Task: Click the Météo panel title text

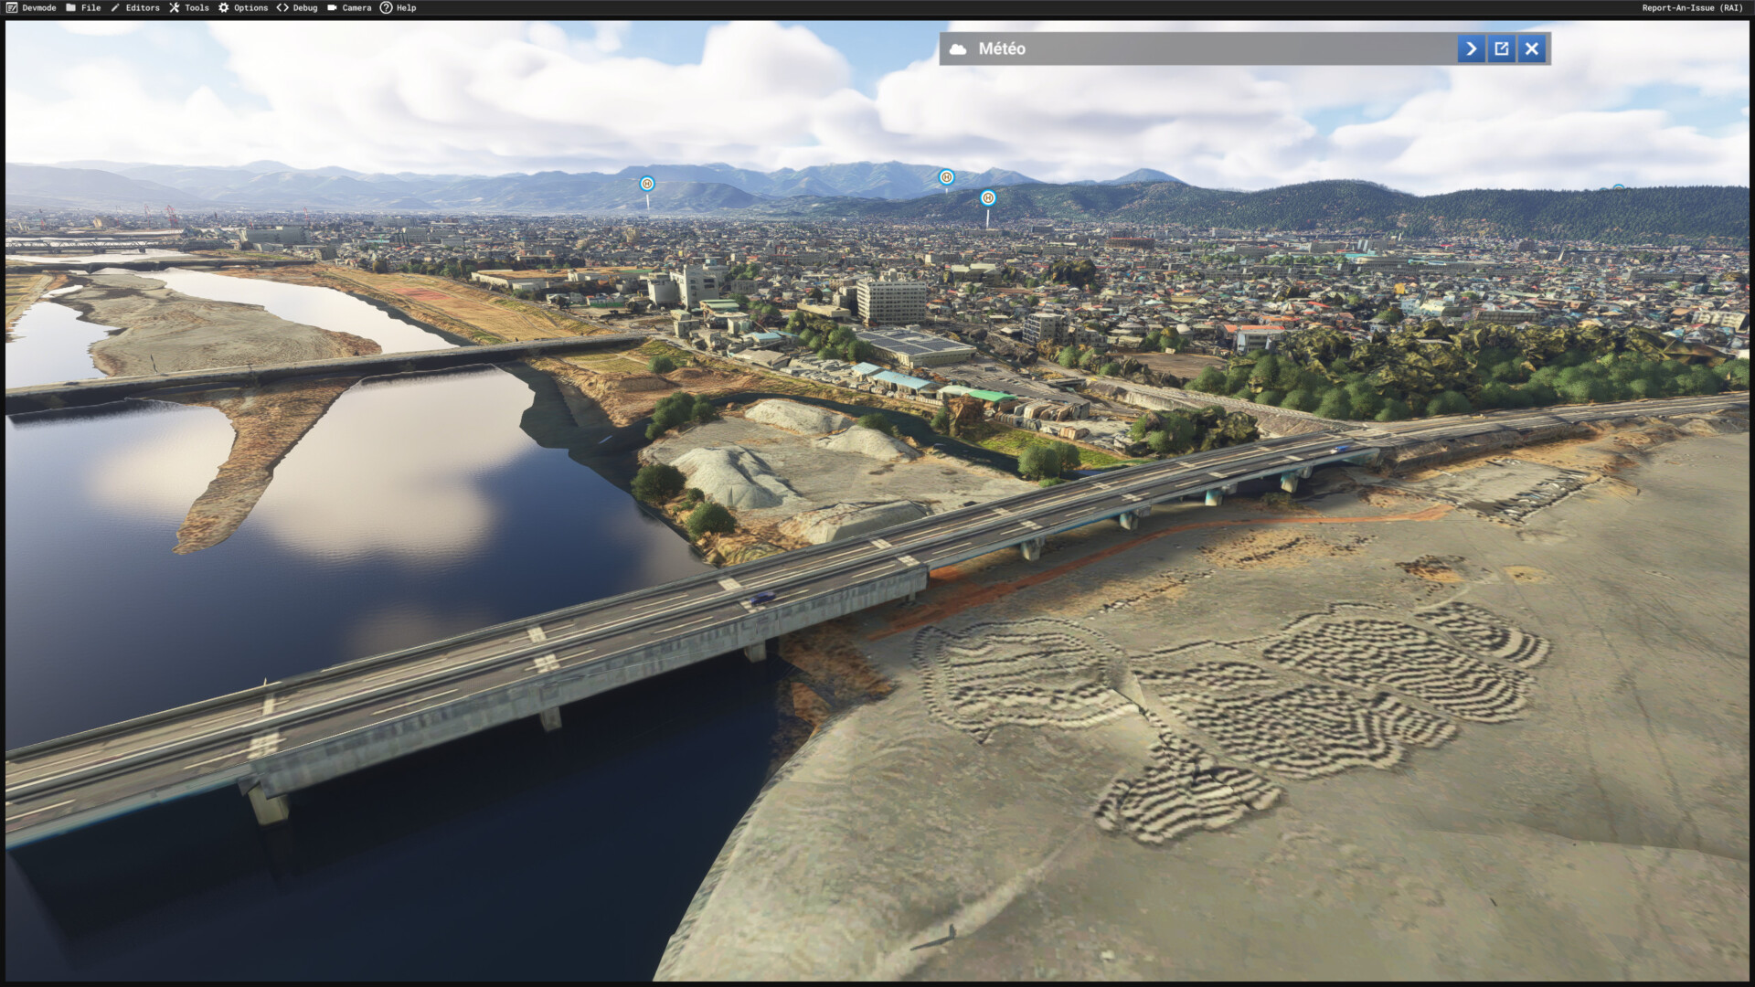Action: click(1002, 49)
